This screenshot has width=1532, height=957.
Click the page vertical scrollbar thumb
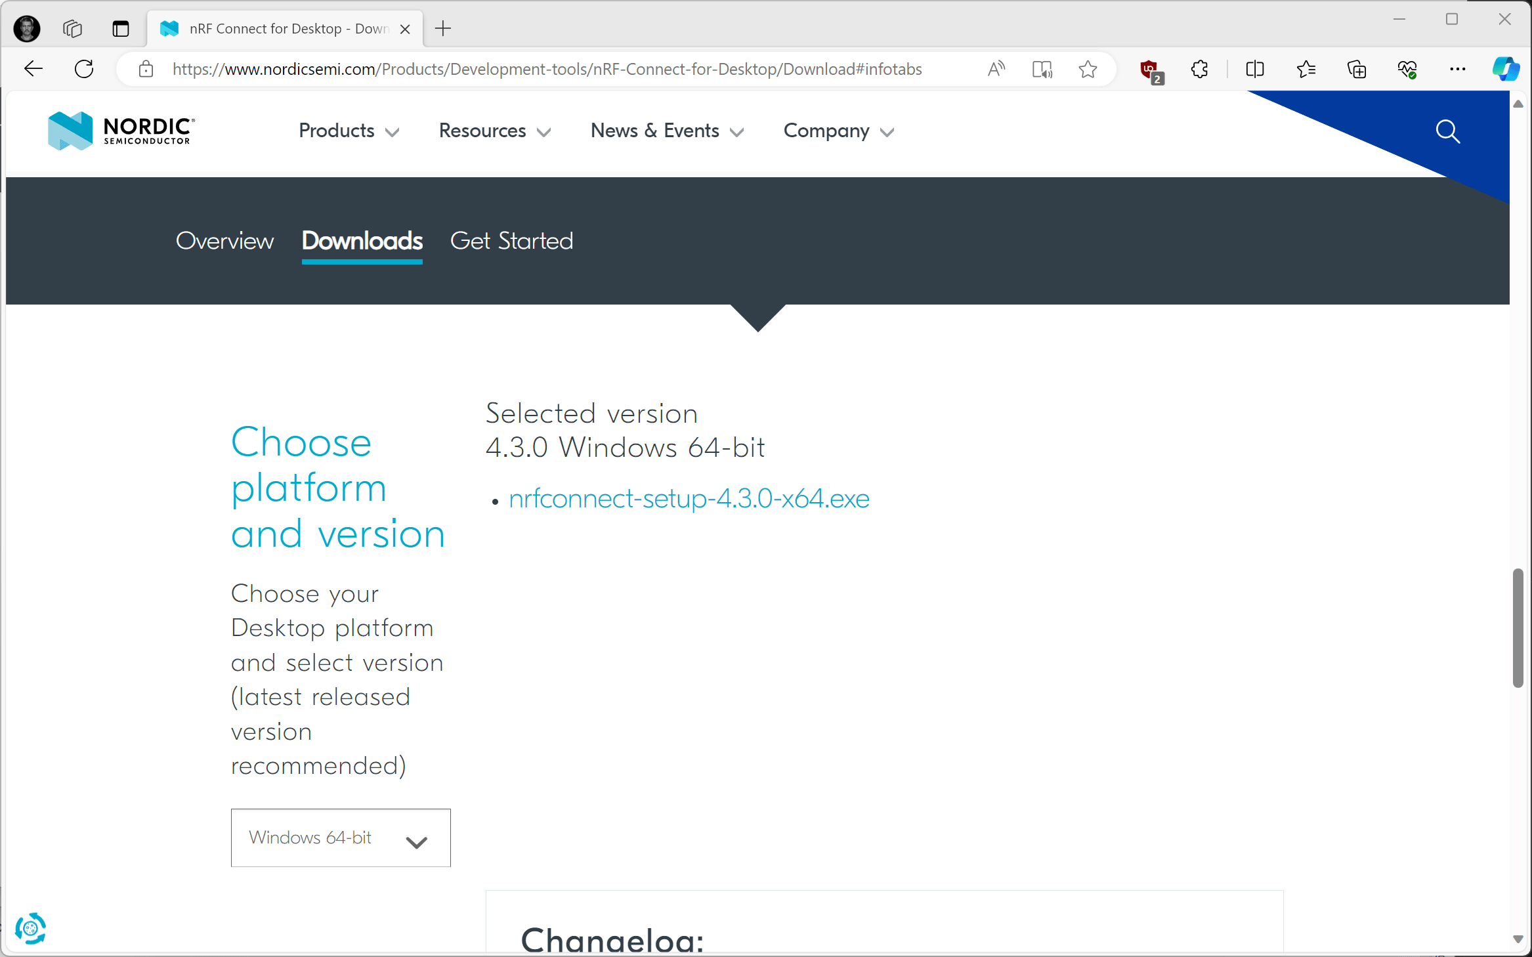[x=1518, y=628]
